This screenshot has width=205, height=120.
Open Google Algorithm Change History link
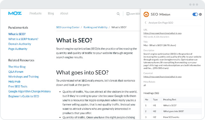[30, 91]
